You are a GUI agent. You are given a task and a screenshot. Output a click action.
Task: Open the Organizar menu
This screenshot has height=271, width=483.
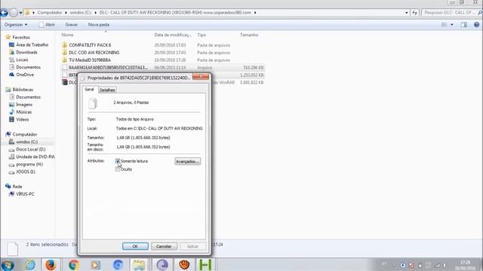coord(16,25)
